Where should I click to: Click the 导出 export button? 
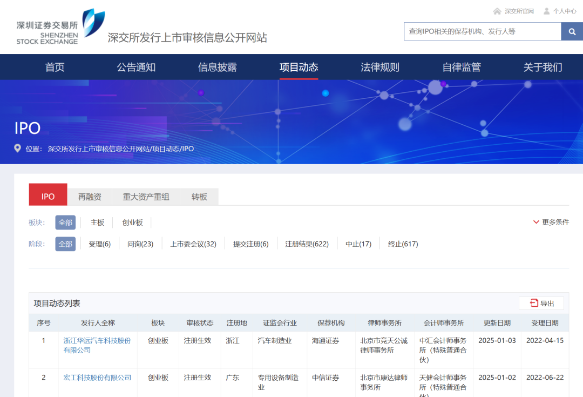[x=541, y=304]
